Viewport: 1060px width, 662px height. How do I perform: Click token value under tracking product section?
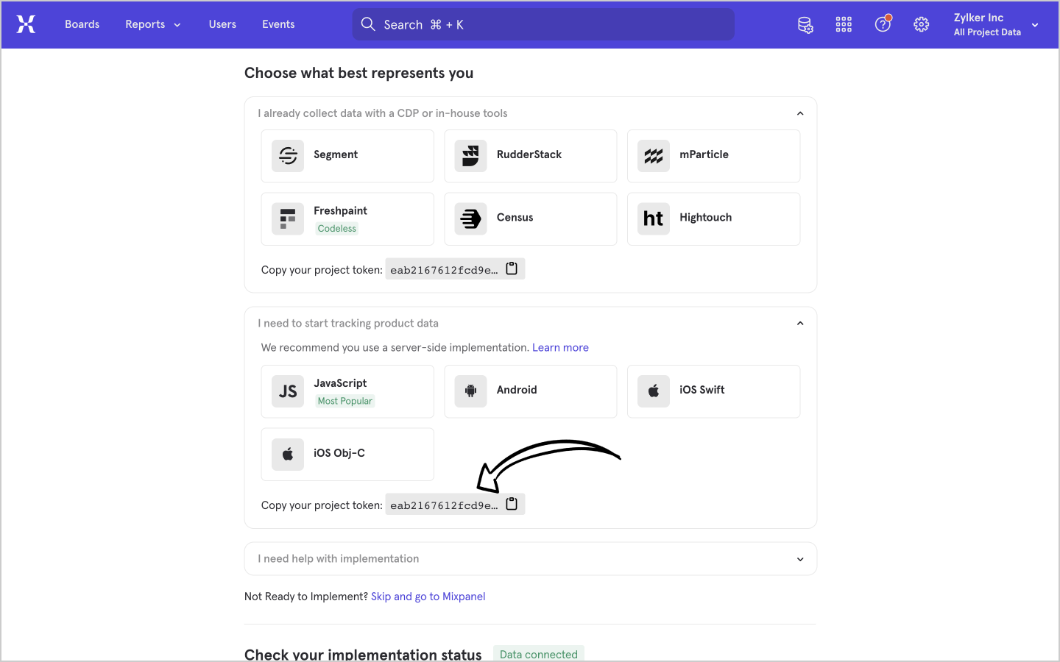tap(444, 505)
